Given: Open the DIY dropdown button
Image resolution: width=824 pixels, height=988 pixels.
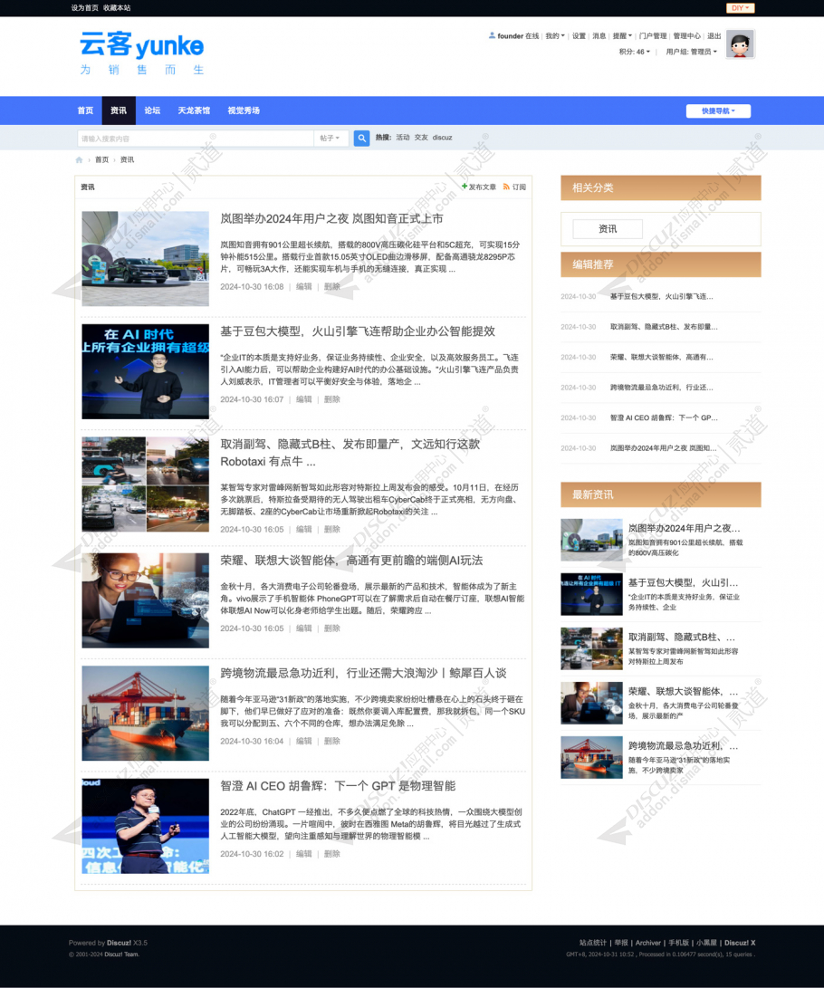Looking at the screenshot, I should (740, 8).
